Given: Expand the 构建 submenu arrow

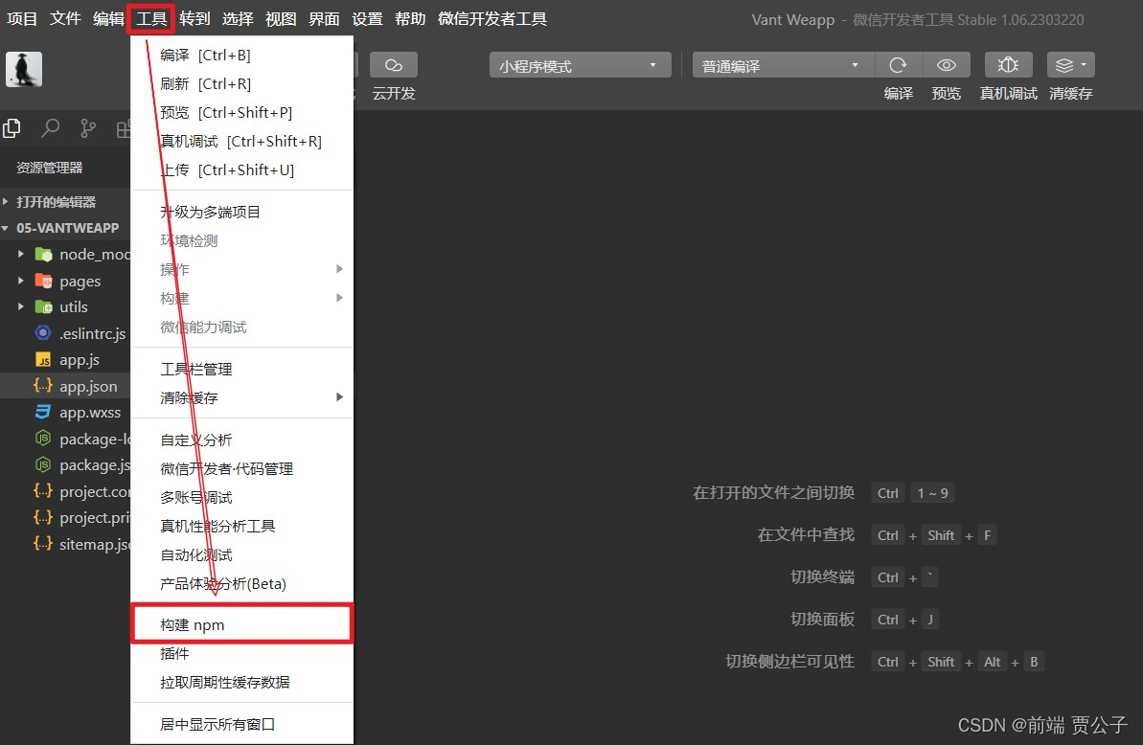Looking at the screenshot, I should point(339,297).
